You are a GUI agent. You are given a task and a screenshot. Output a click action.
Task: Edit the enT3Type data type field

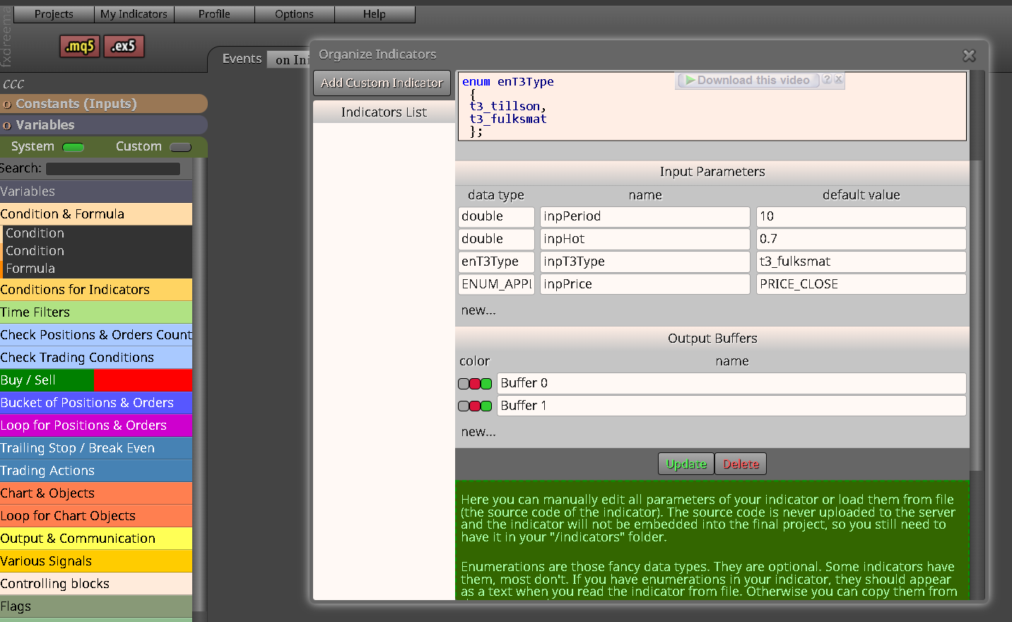(496, 262)
